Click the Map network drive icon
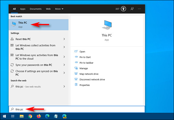This screenshot has height=120, width=174. click(76, 74)
